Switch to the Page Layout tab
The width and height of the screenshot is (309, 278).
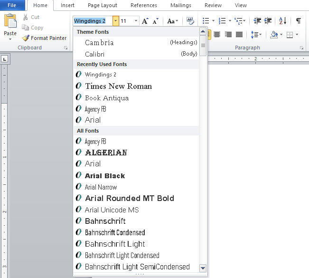pyautogui.click(x=102, y=5)
